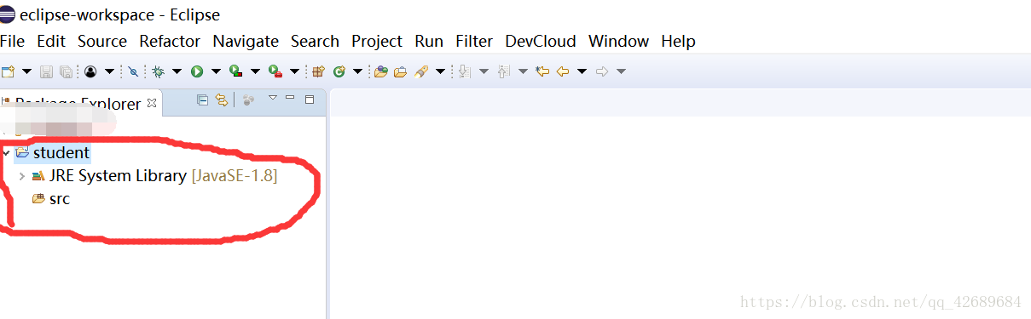Open the DevCloud menu
Viewport: 1031px width, 319px height.
[x=541, y=41]
